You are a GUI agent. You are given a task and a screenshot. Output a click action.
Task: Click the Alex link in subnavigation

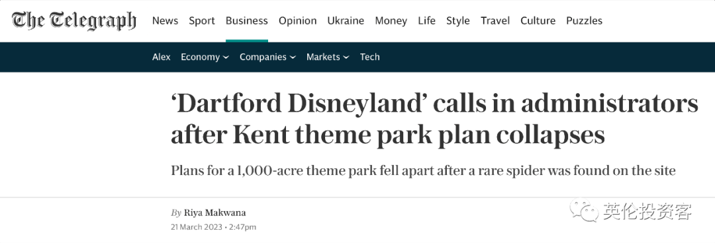[162, 57]
